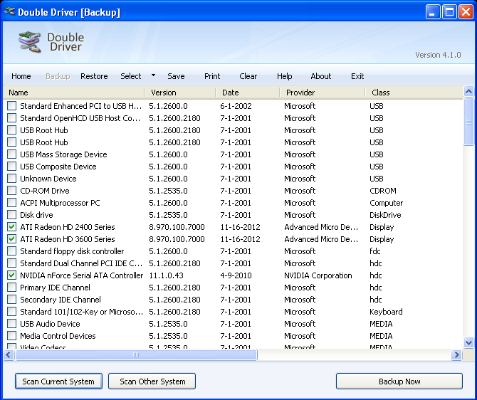Click the horizontal scrollbar left arrow
This screenshot has width=477, height=400.
(x=9, y=354)
